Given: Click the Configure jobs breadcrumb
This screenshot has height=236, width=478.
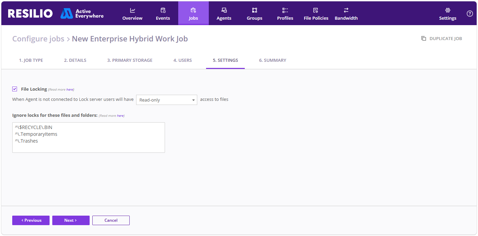Looking at the screenshot, I should 38,39.
